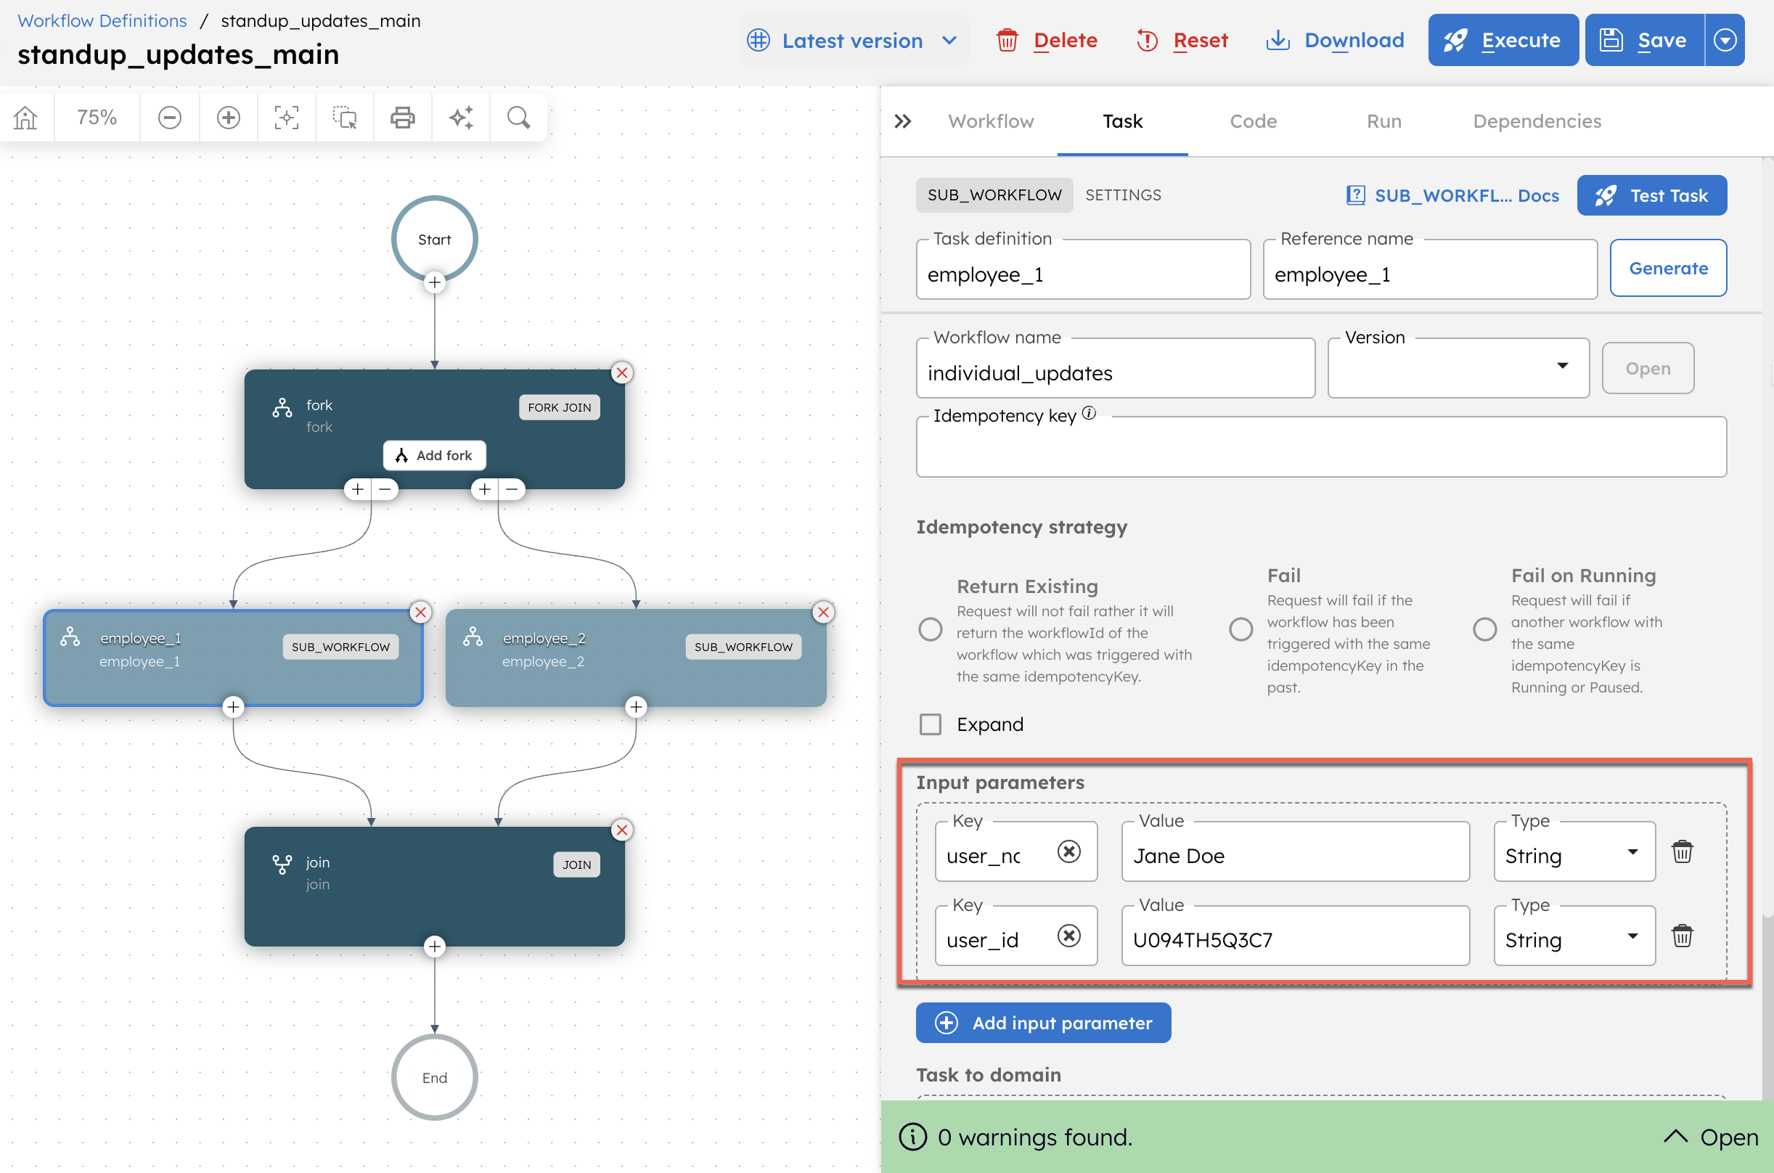Switch to the Task tab

[1122, 121]
